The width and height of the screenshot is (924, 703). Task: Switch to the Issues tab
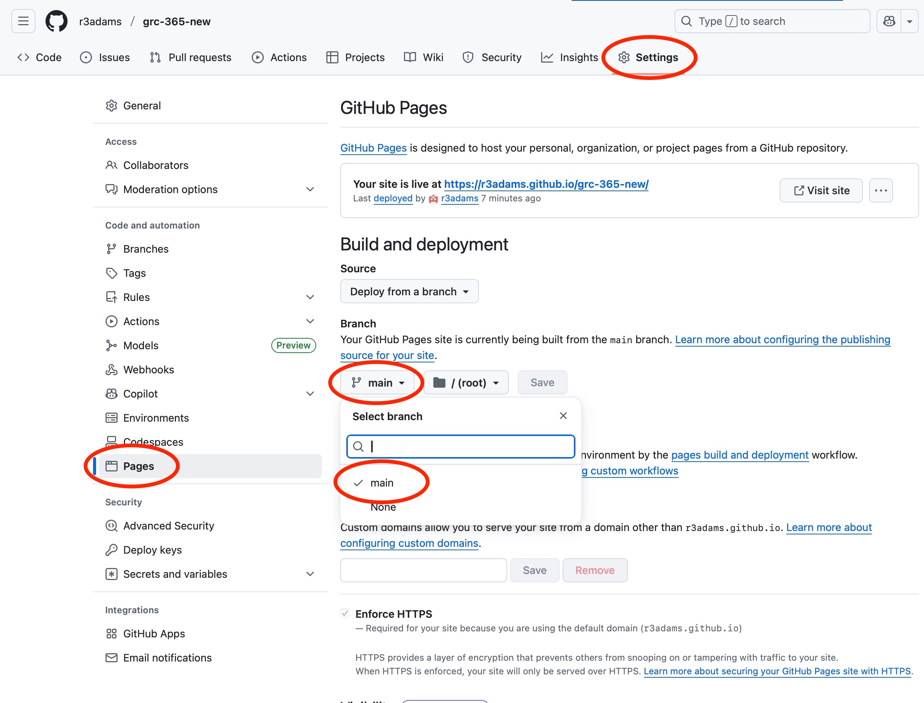[105, 57]
